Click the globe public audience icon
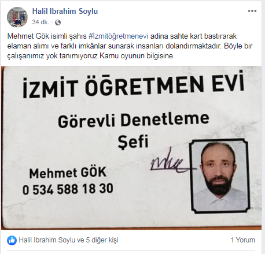265x254 pixels. point(58,23)
